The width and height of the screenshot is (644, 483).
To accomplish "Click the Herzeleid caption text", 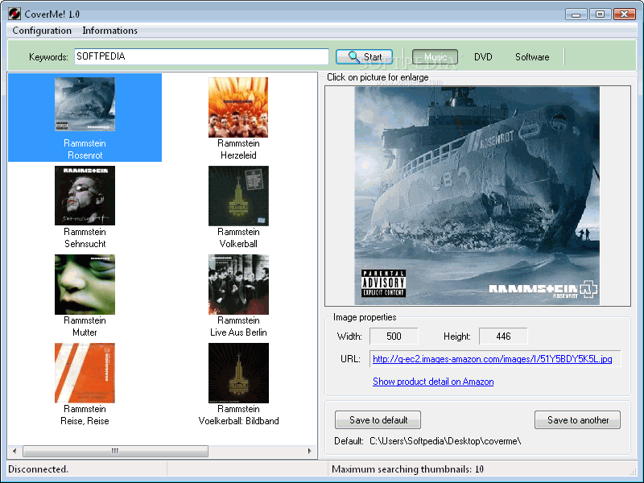I will pos(238,155).
